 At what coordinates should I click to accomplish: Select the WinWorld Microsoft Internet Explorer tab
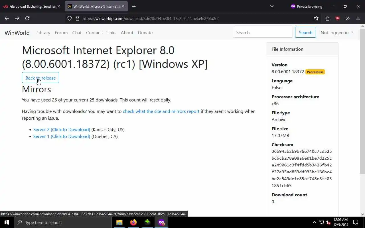[96, 6]
